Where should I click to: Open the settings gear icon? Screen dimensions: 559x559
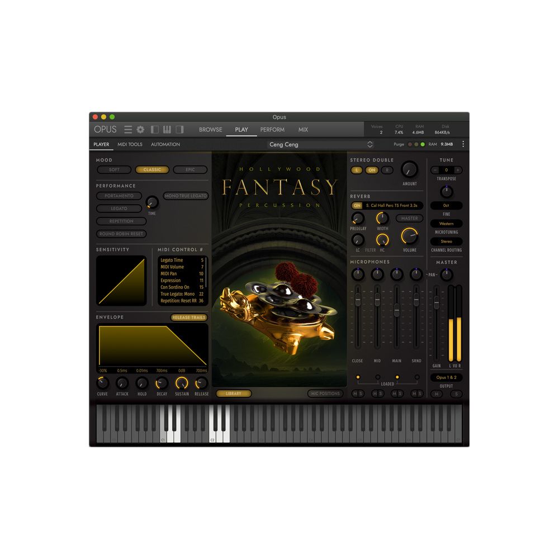point(139,129)
